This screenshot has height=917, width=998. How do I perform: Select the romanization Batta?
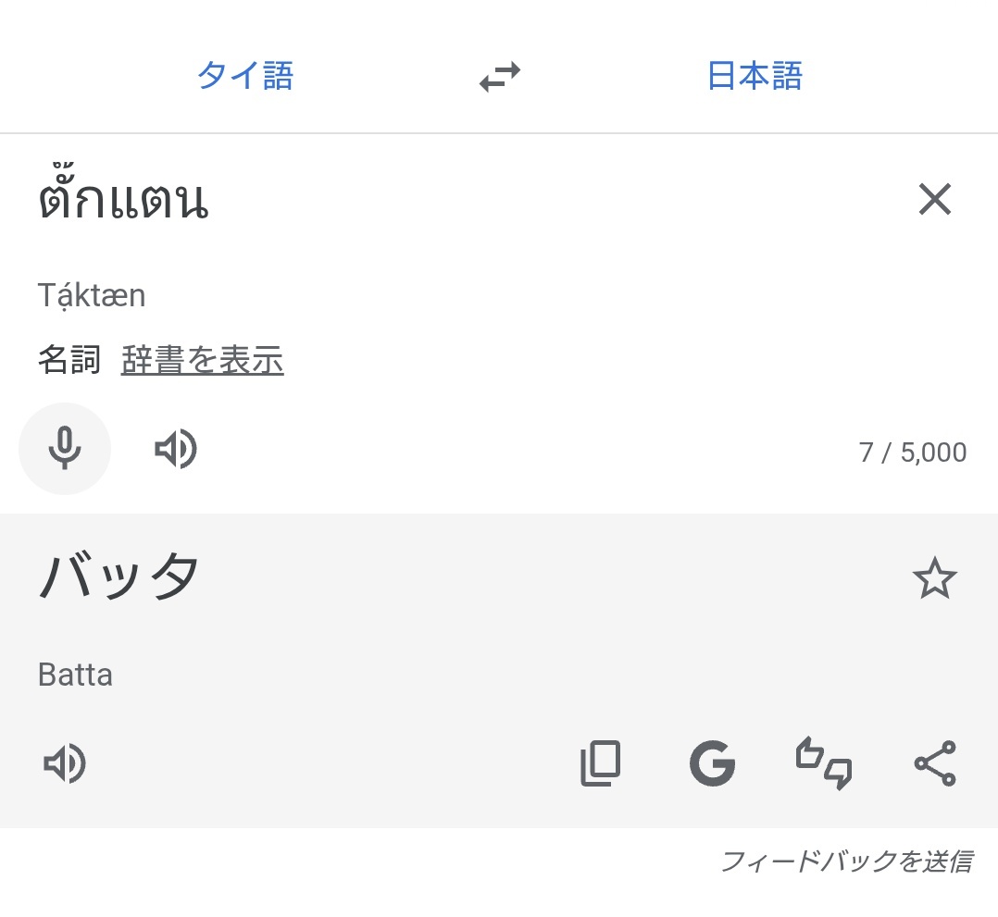[75, 675]
